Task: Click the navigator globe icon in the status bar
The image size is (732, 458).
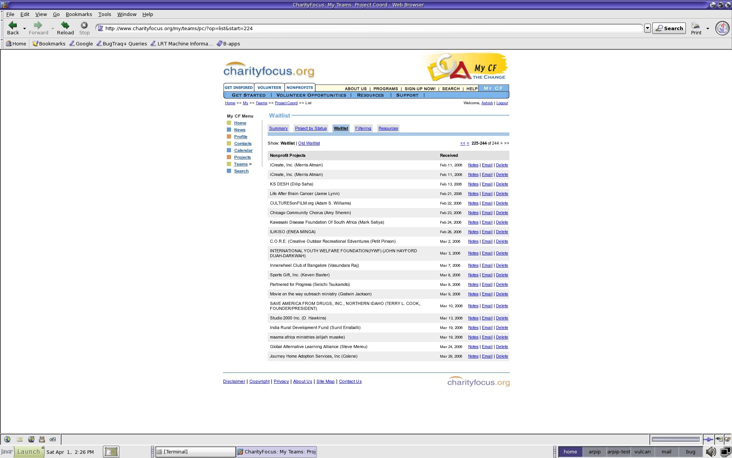Action: click(7, 439)
